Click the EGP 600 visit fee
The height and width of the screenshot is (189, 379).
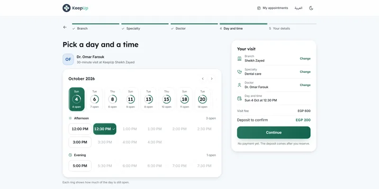[304, 111]
